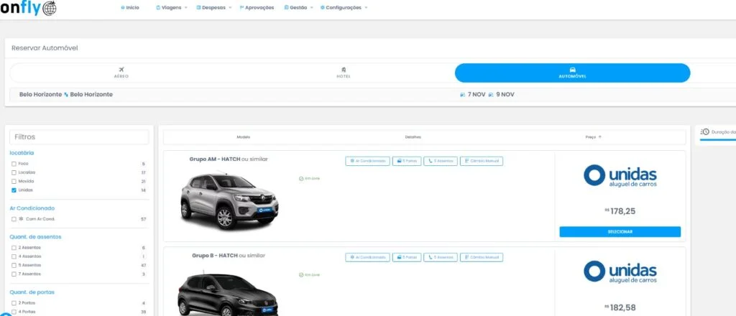Click the clock icon in duration panel
The height and width of the screenshot is (316, 736).
pos(705,132)
